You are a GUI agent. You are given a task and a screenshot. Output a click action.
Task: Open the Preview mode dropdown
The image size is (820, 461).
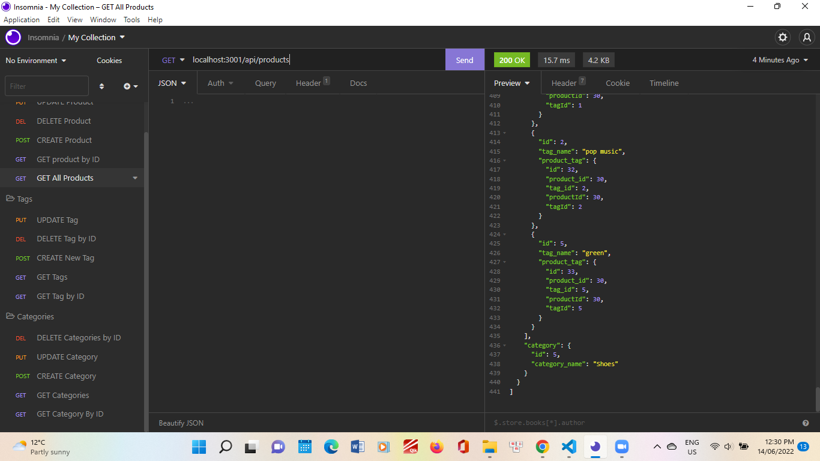coord(512,83)
